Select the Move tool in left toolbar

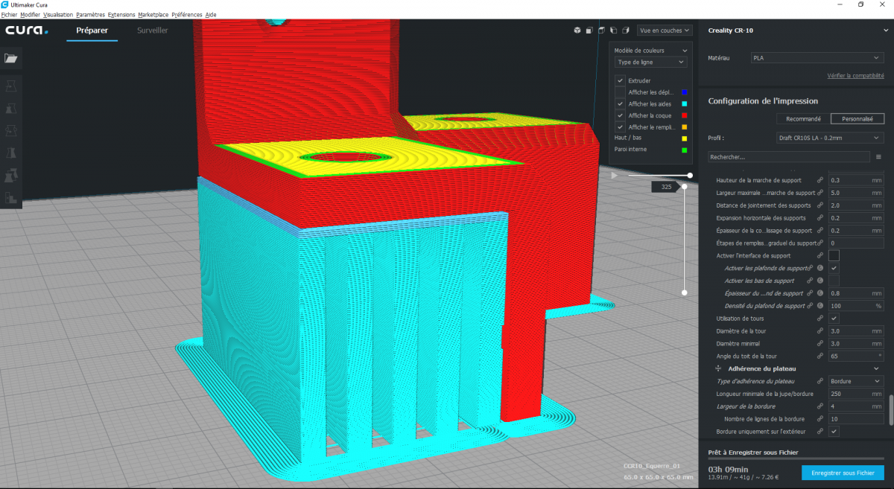tap(11, 86)
